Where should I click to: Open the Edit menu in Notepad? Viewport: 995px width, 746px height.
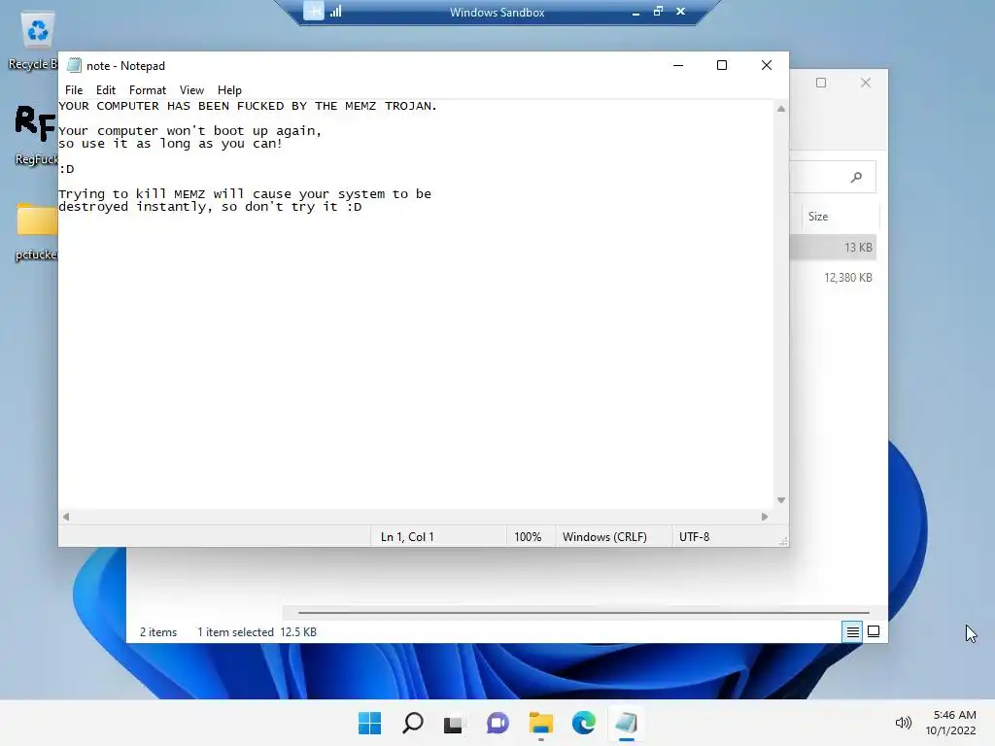[x=105, y=90]
